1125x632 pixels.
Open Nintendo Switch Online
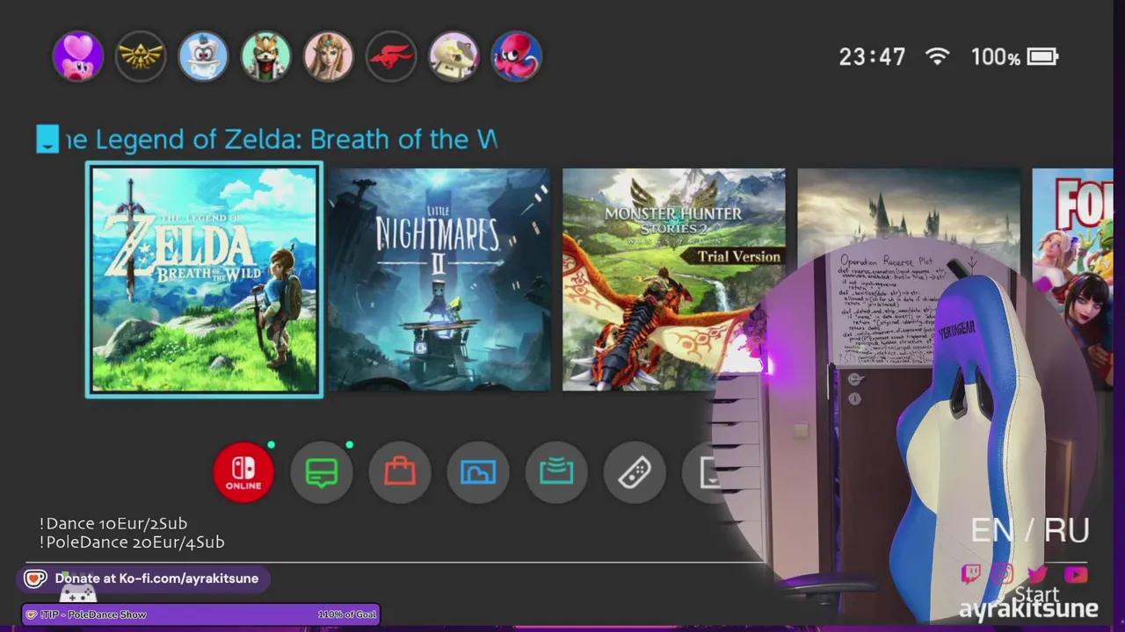(243, 473)
